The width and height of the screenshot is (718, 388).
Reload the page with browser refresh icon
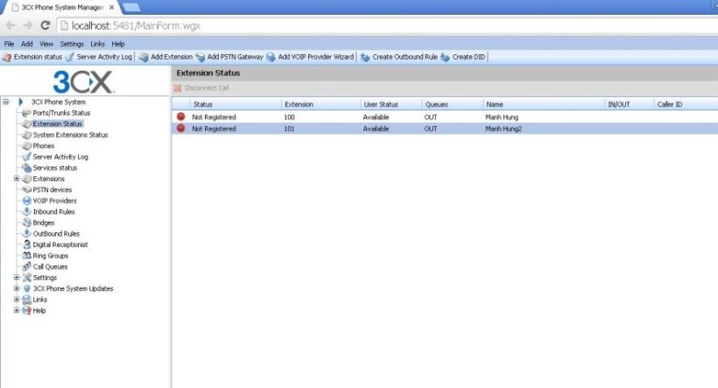click(45, 25)
